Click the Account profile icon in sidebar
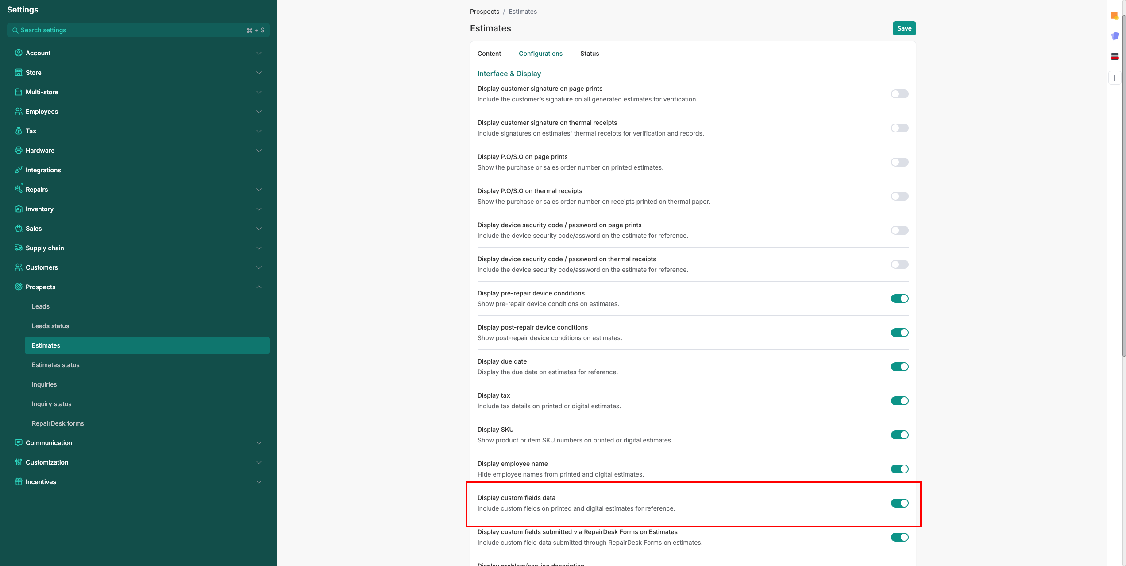Viewport: 1126px width, 566px height. coord(18,53)
